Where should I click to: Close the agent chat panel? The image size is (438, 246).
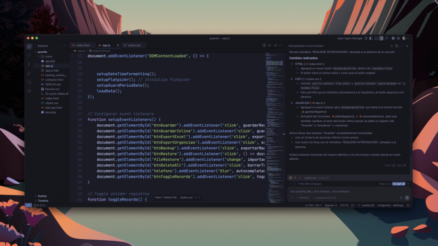pyautogui.click(x=407, y=46)
